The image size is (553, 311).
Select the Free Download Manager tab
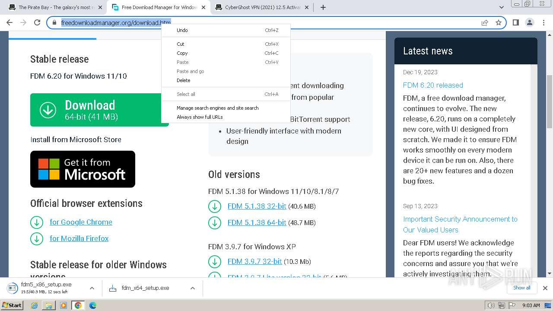pos(158,7)
